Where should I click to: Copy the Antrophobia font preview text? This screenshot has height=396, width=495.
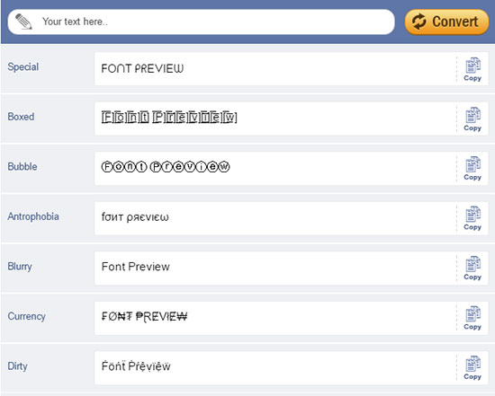click(472, 218)
